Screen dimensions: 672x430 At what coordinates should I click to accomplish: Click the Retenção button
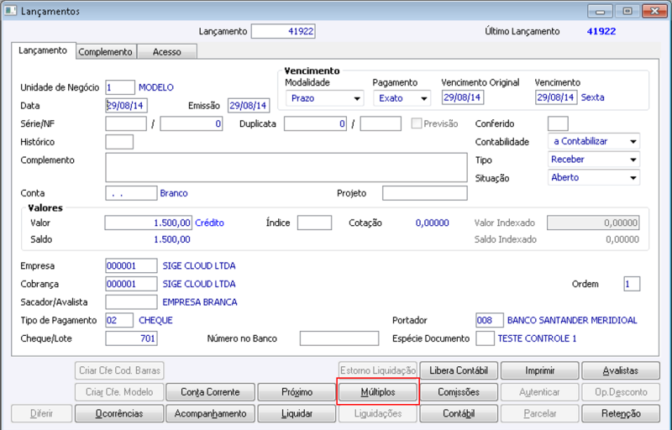click(x=621, y=413)
